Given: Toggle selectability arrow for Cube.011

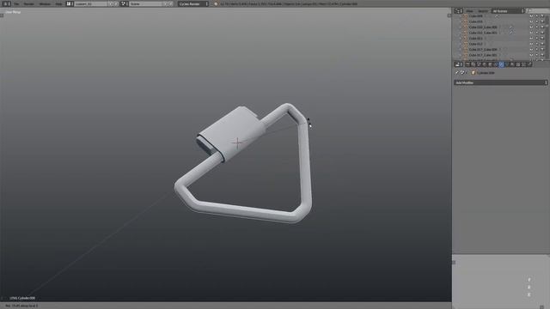Looking at the screenshot, I should 537,38.
